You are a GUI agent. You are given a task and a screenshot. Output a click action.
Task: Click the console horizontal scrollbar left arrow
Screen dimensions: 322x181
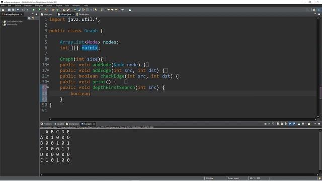tap(41, 175)
